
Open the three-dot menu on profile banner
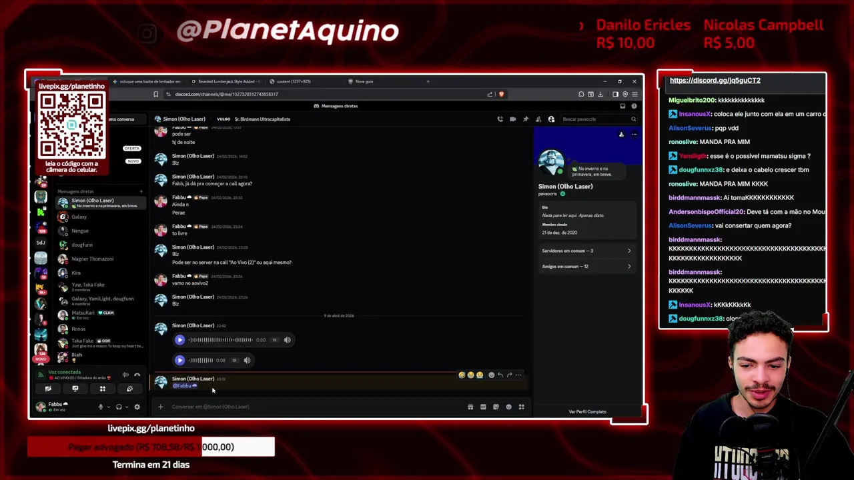pos(634,135)
